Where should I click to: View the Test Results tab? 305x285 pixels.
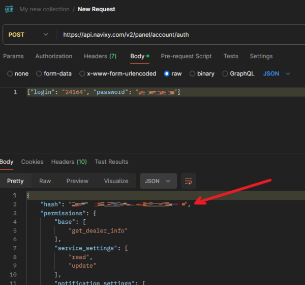(x=111, y=162)
